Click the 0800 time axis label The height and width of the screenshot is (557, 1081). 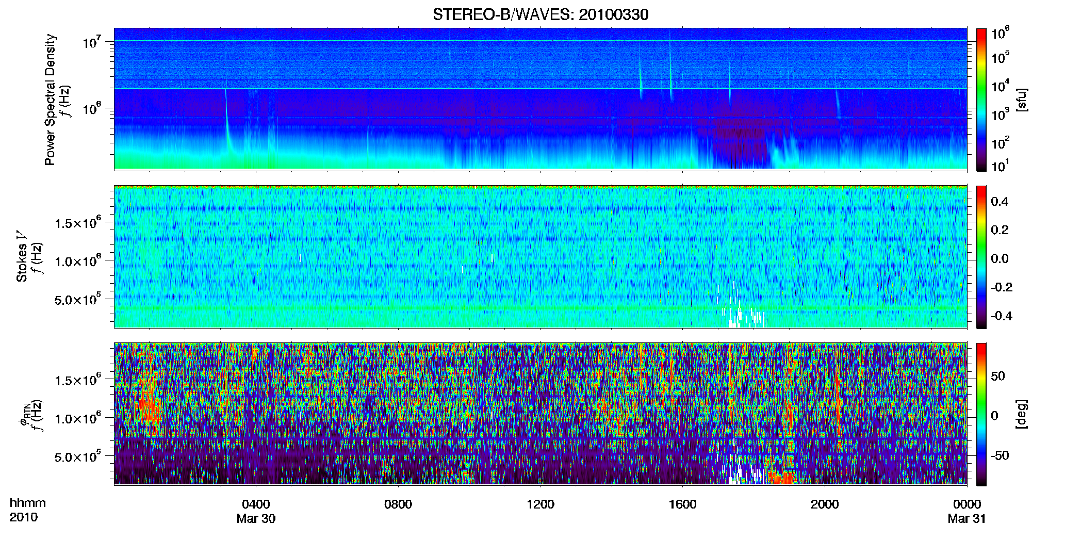coord(398,504)
